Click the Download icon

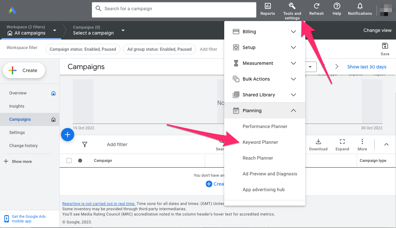pyautogui.click(x=318, y=141)
